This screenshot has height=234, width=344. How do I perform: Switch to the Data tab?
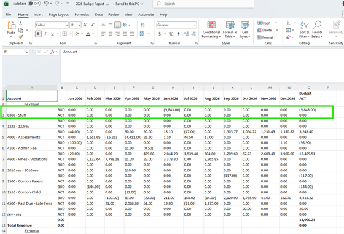tap(99, 15)
